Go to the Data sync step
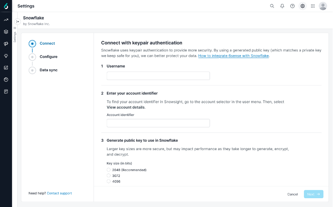Viewport: 333px width, 207px height. 43,70
